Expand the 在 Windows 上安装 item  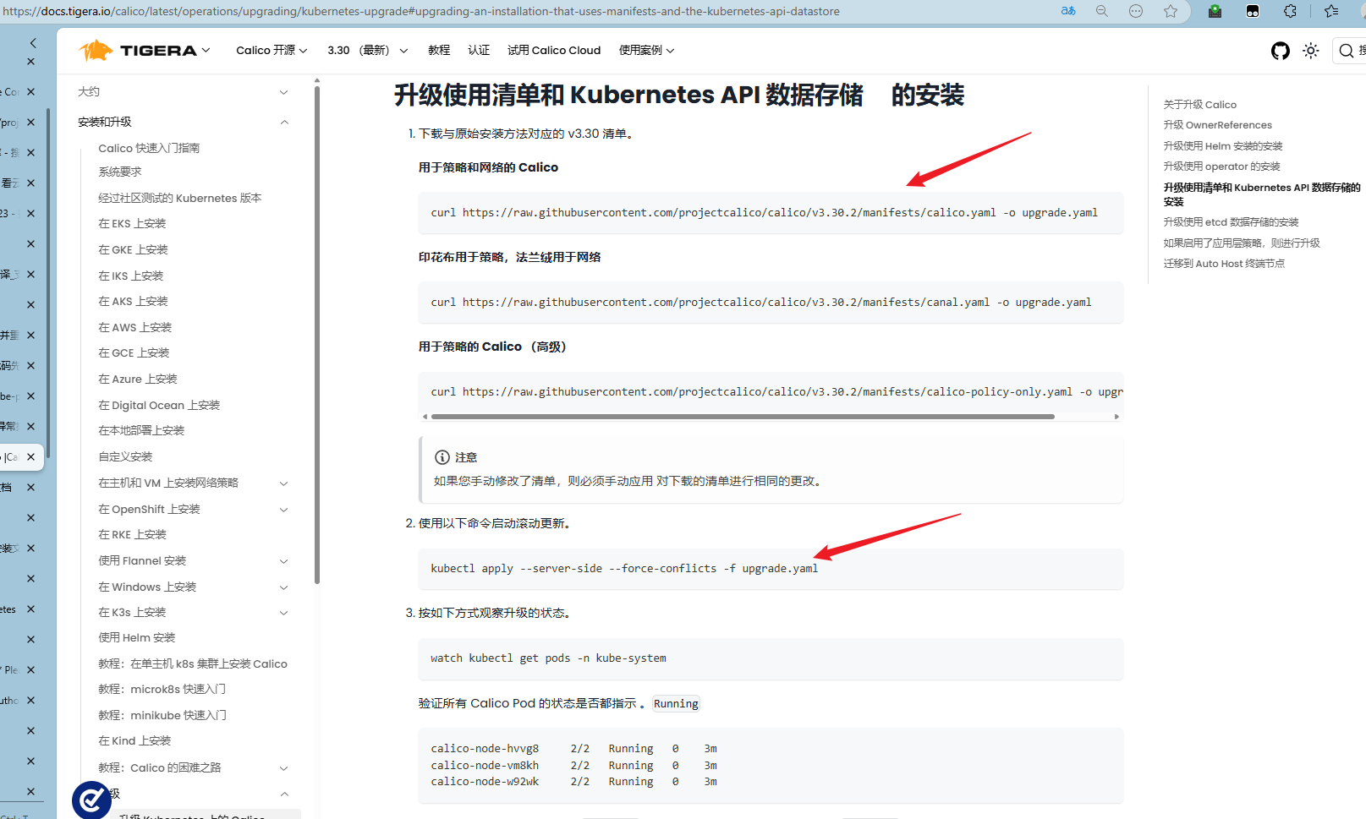point(283,587)
